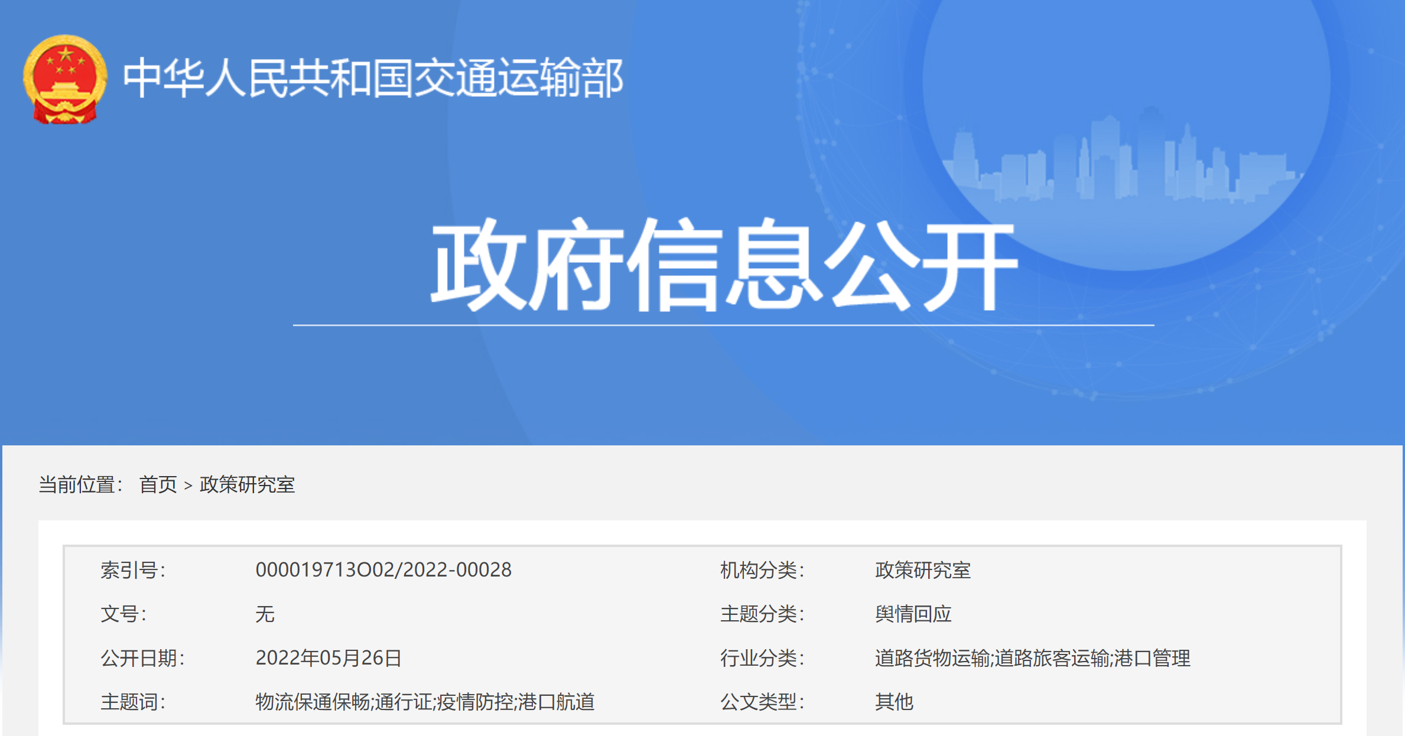This screenshot has height=736, width=1405.
Task: Click the breadcrumb arrow separator
Action: (x=188, y=486)
